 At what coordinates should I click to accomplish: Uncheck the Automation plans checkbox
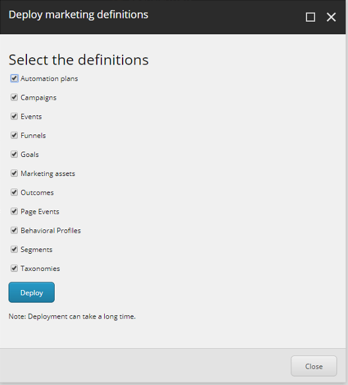(x=14, y=78)
